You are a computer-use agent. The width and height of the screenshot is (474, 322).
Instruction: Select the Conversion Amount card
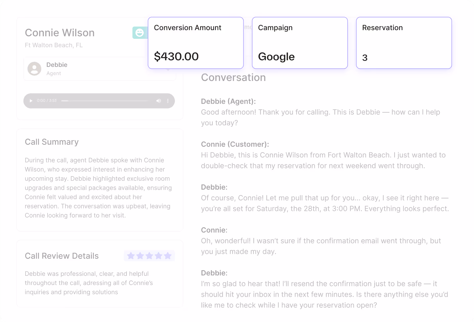coord(196,43)
